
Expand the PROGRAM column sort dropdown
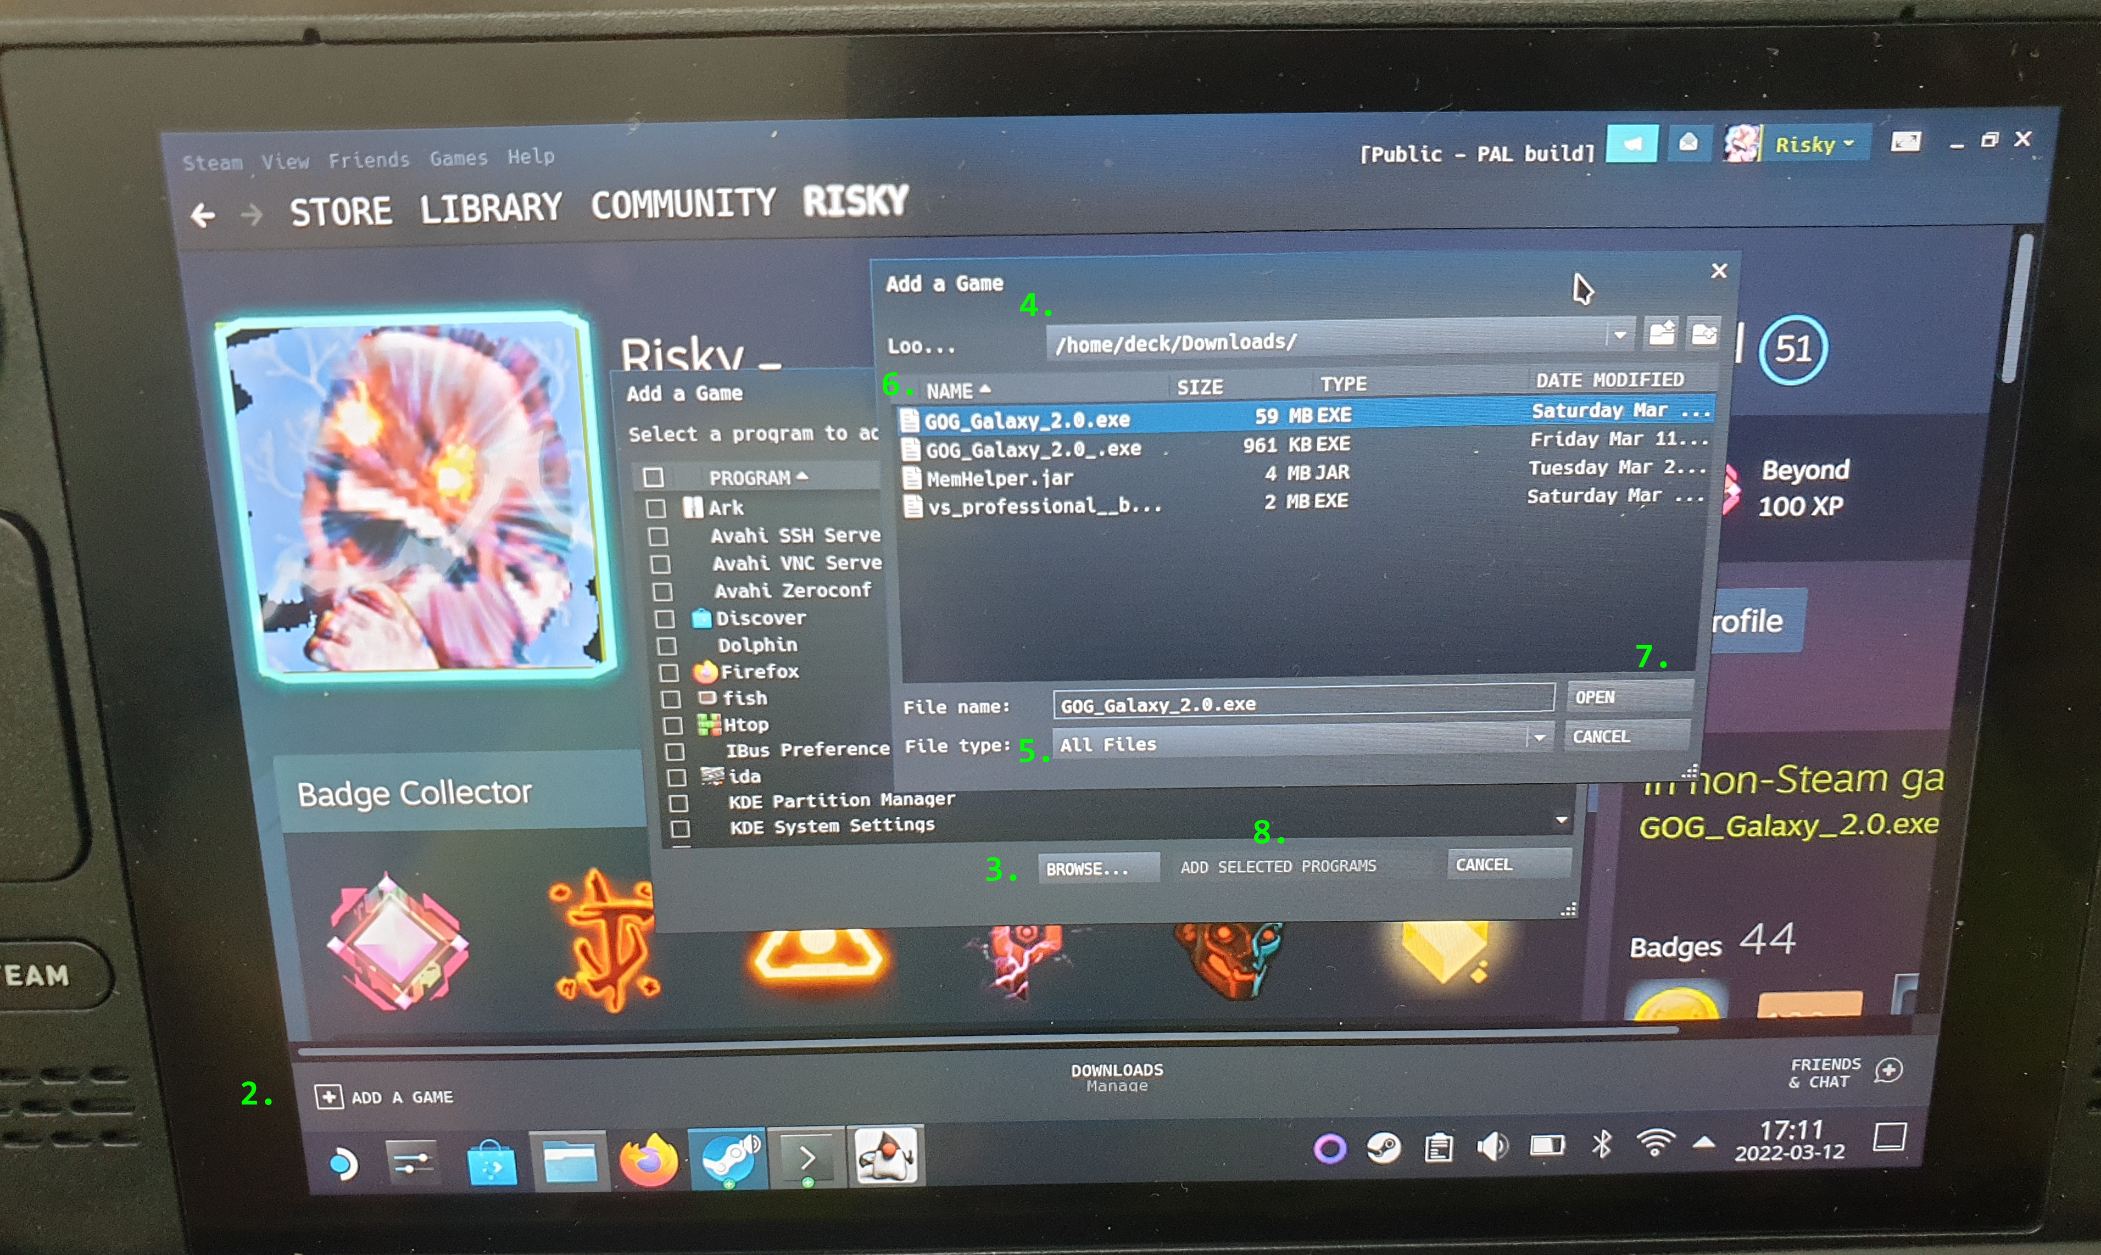click(819, 477)
